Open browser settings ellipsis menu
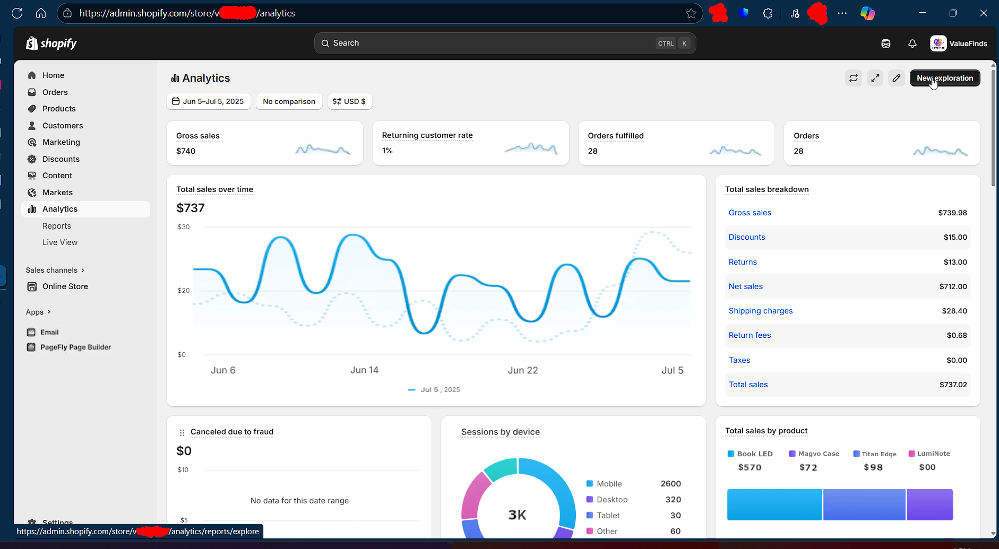The image size is (999, 549). [842, 13]
